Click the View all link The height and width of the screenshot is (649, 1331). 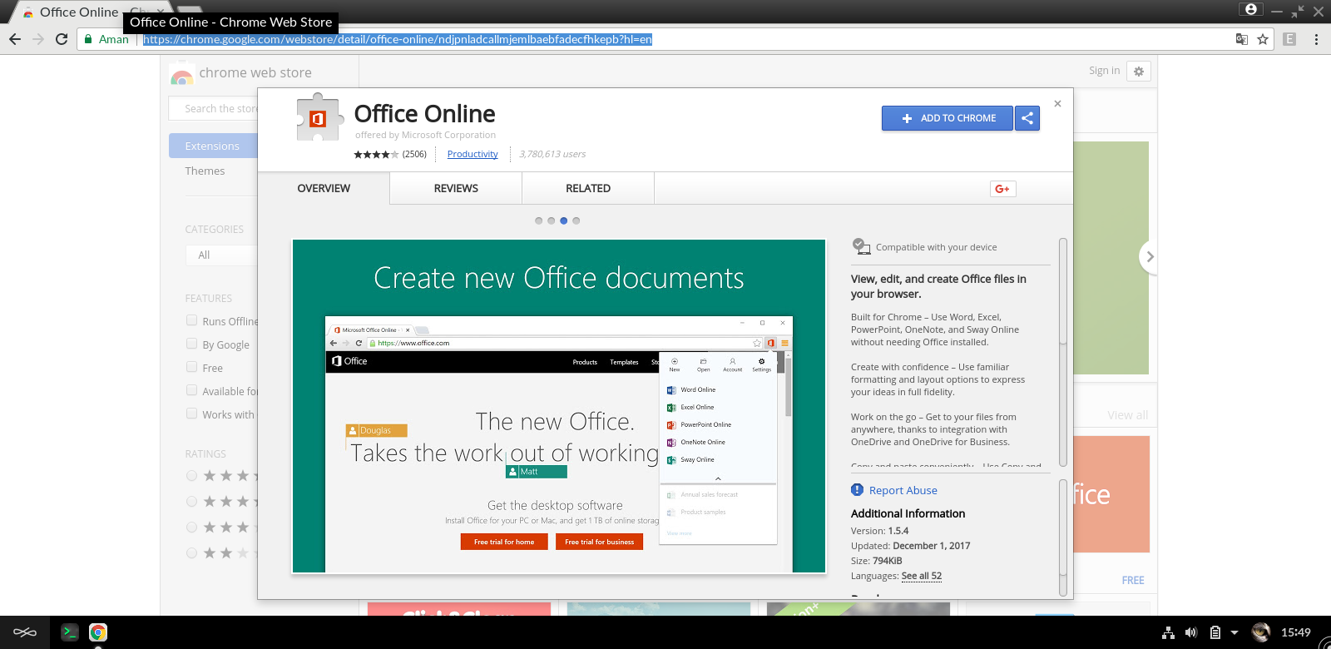click(x=1127, y=415)
